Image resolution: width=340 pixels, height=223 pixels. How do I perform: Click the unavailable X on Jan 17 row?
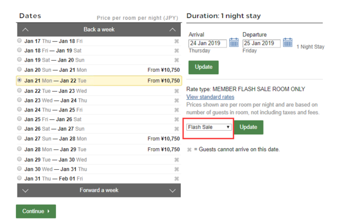[176, 41]
